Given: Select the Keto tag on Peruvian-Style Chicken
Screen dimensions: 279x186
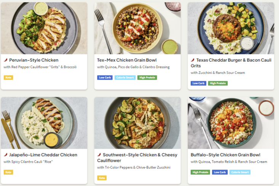Looking at the screenshot, I should pos(8,77).
